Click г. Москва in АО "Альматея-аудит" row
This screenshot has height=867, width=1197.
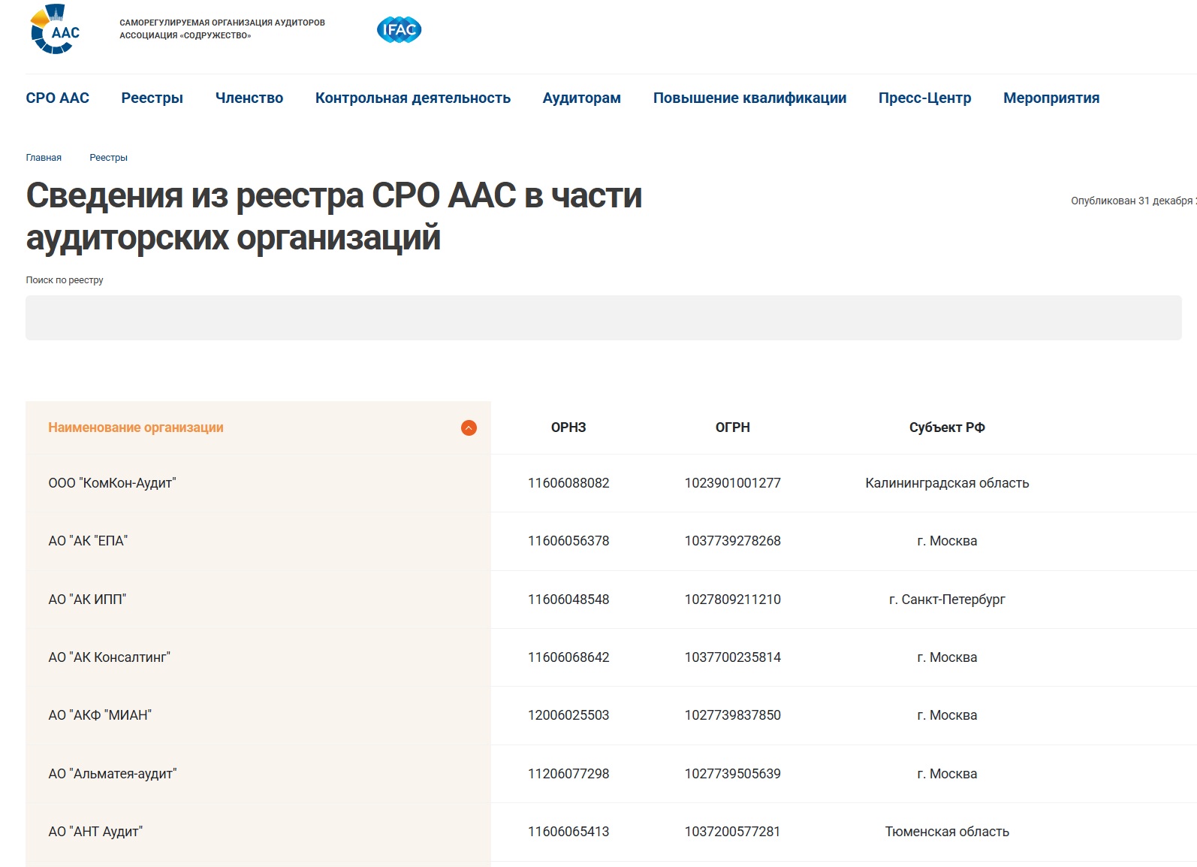coord(947,774)
